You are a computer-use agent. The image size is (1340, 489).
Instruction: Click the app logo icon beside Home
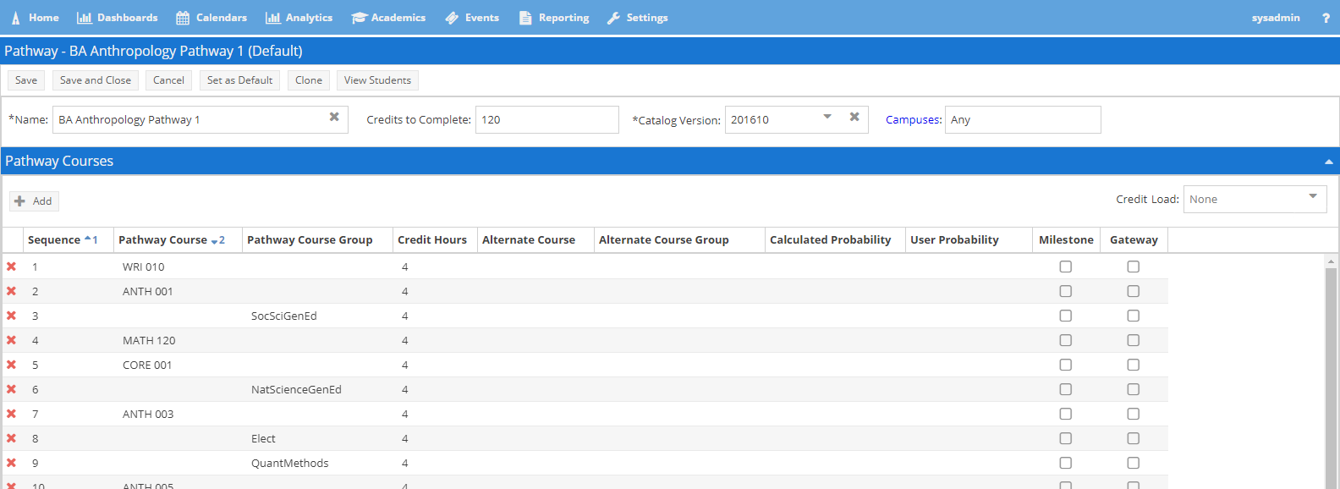[x=15, y=18]
